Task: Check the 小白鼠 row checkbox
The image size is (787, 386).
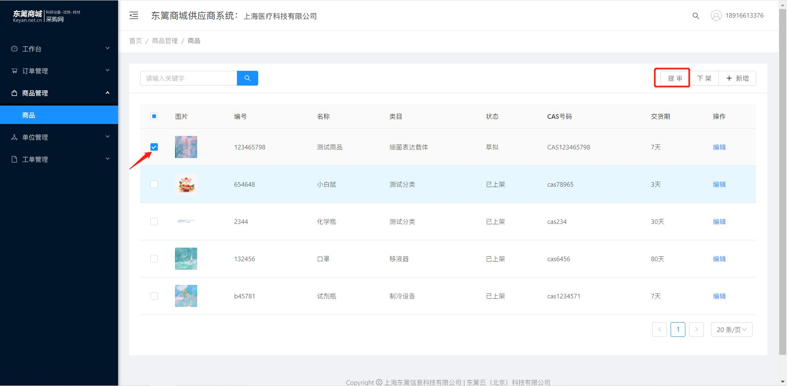Action: (x=154, y=184)
